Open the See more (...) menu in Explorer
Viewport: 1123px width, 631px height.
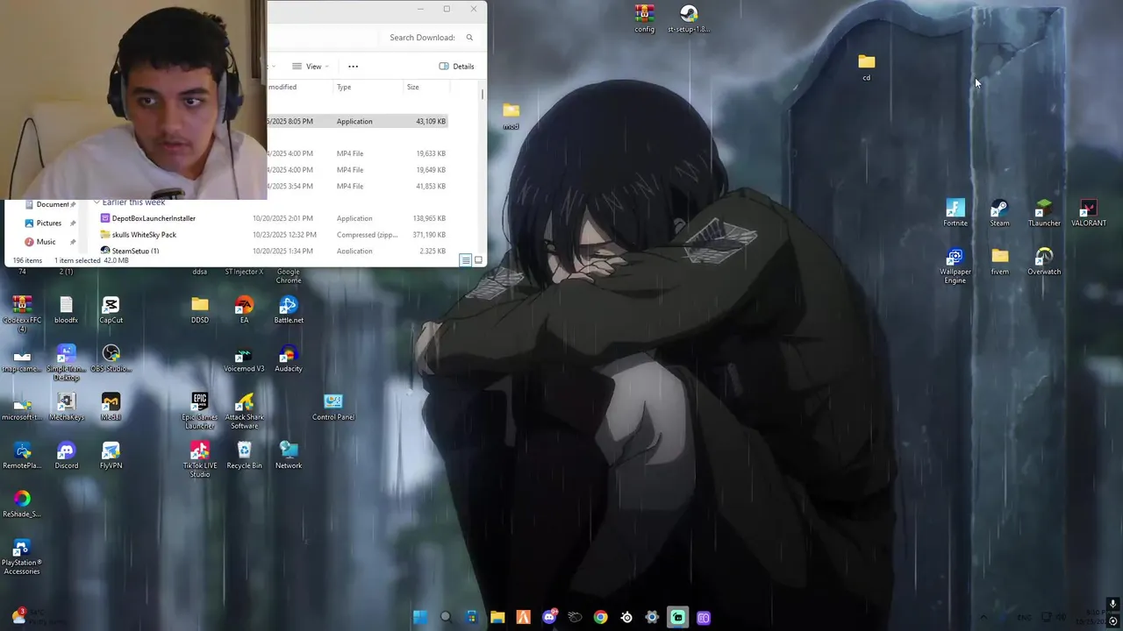tap(353, 67)
